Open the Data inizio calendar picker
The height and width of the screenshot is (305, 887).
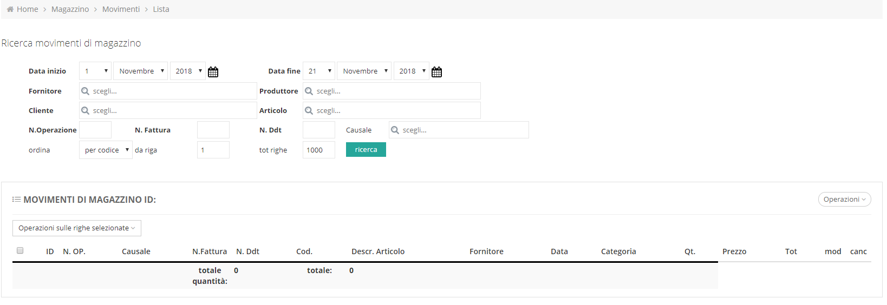click(213, 72)
